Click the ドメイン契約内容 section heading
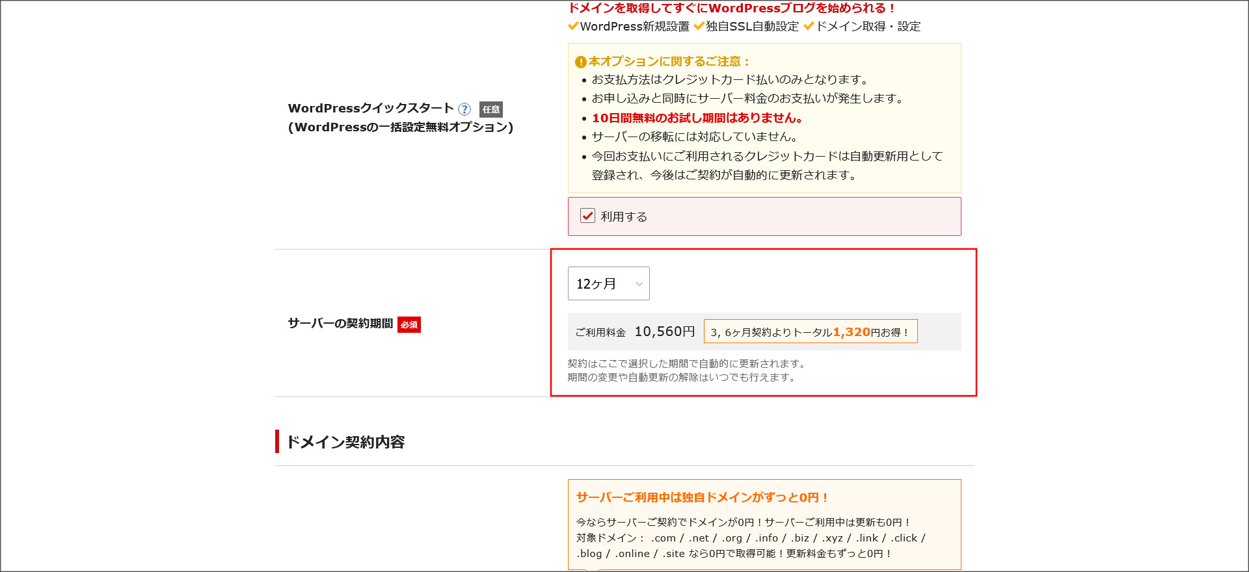The width and height of the screenshot is (1249, 572). click(x=345, y=442)
